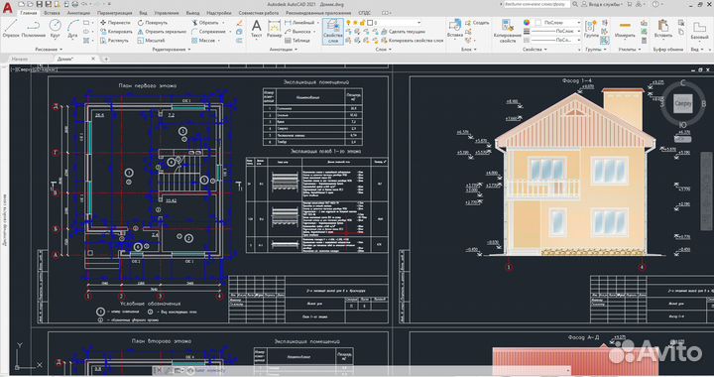Expand the Свойства panel
This screenshot has width=714, height=377.
(x=535, y=50)
